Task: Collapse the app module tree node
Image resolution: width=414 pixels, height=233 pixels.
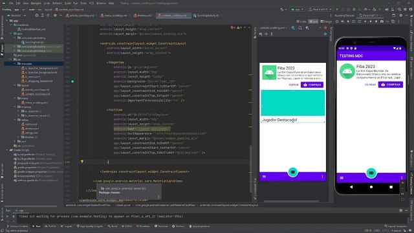Action: tap(7, 21)
